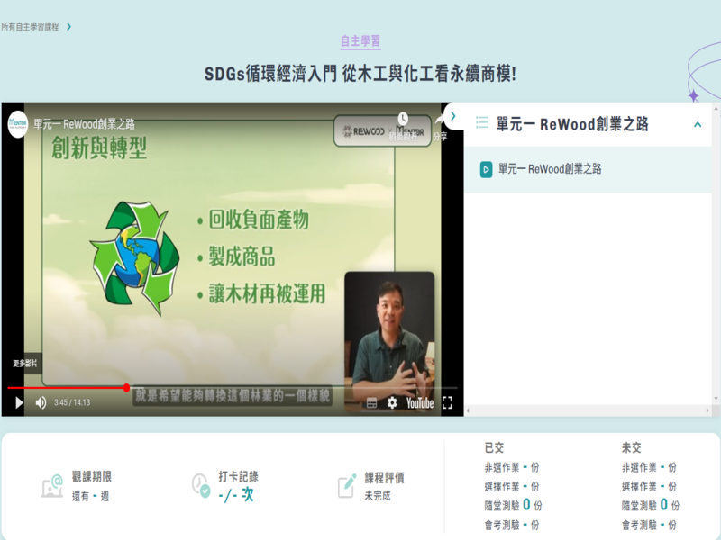The width and height of the screenshot is (721, 540).
Task: Click the 自主學習 category label
Action: point(360,41)
